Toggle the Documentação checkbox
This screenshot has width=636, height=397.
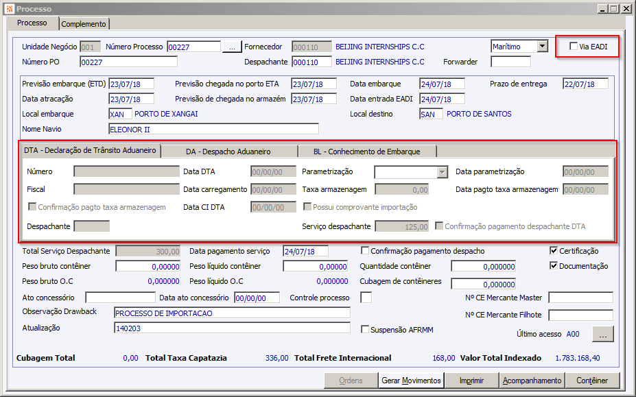click(554, 265)
